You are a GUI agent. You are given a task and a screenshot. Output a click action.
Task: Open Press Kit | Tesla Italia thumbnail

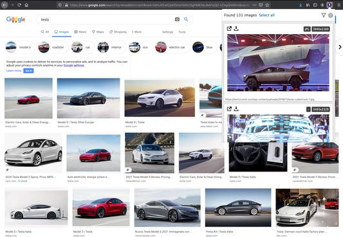pos(238,207)
